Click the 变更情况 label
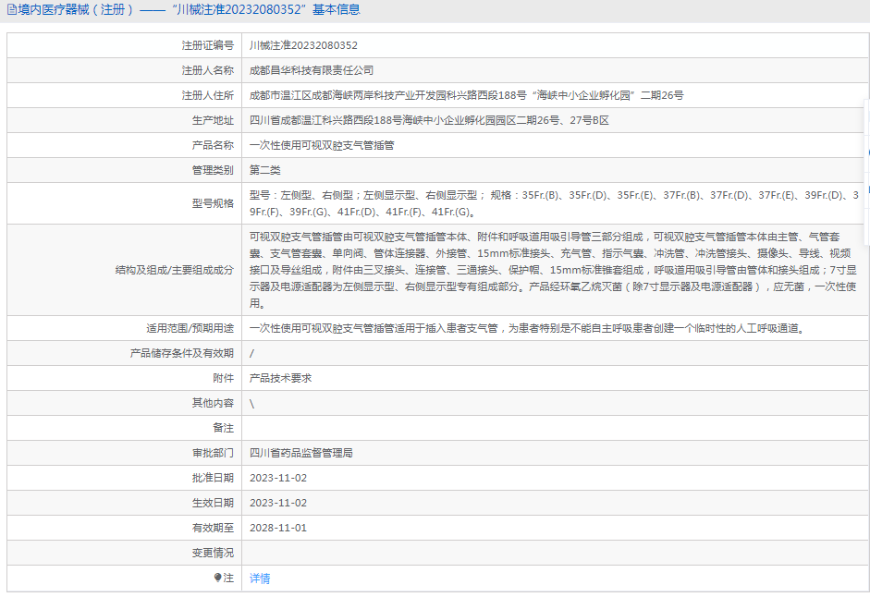The width and height of the screenshot is (870, 597). [x=213, y=554]
